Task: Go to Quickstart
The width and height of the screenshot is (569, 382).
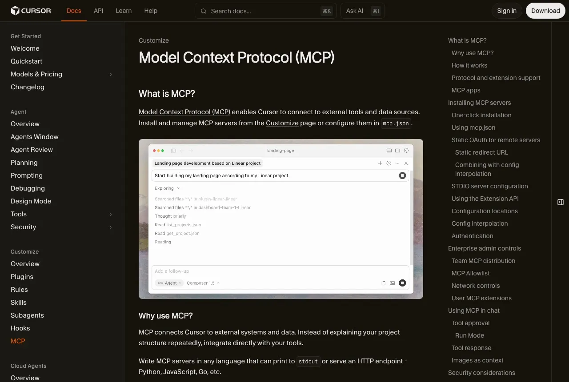Action: (26, 61)
